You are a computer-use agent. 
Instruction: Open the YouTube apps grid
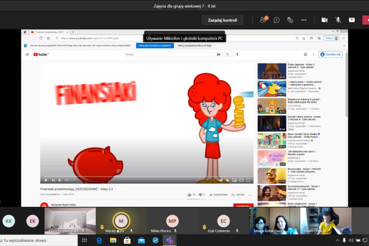(305, 54)
